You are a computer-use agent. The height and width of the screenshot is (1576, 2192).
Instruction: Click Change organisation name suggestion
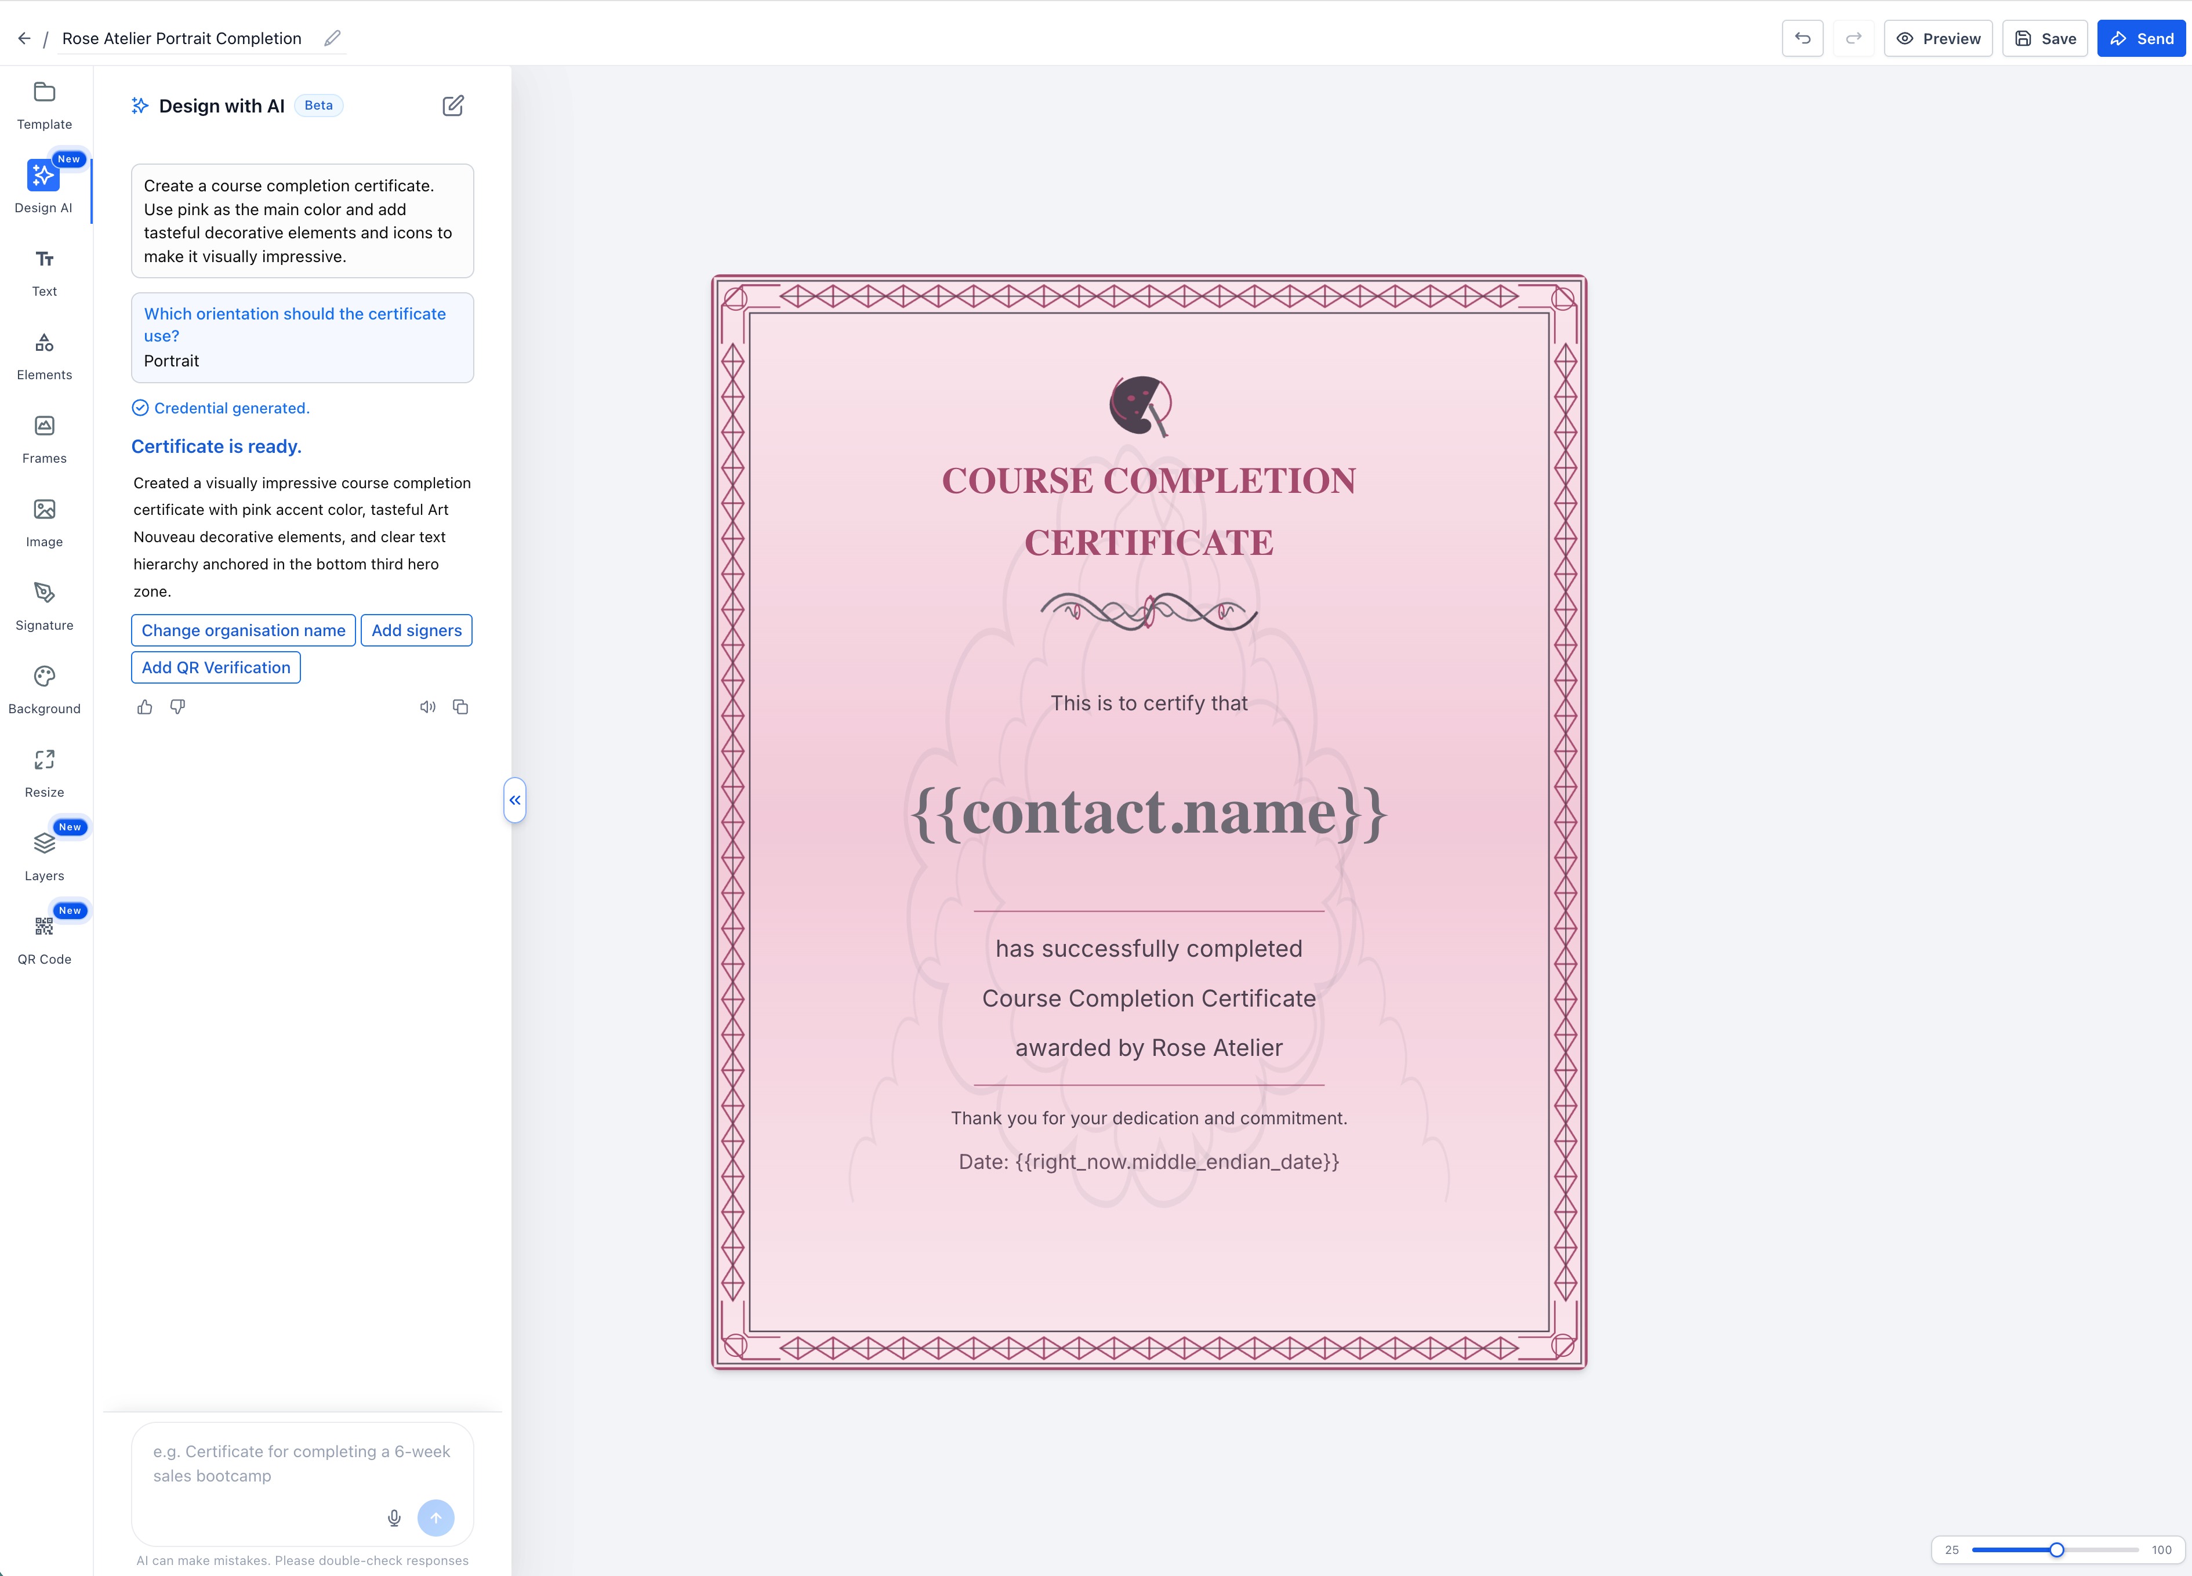click(x=244, y=630)
